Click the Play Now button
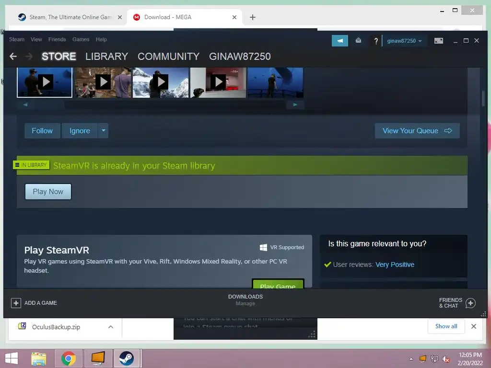The width and height of the screenshot is (491, 368). click(x=48, y=192)
